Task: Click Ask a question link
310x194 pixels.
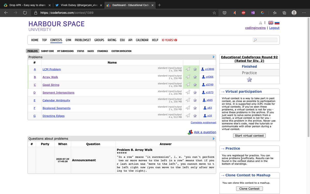Action: pos(205,132)
